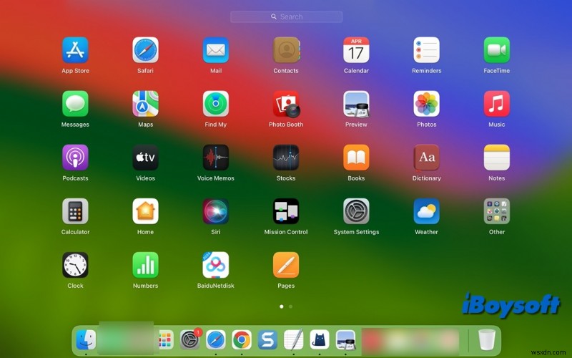
Task: Launch Reminders app
Action: 426,50
